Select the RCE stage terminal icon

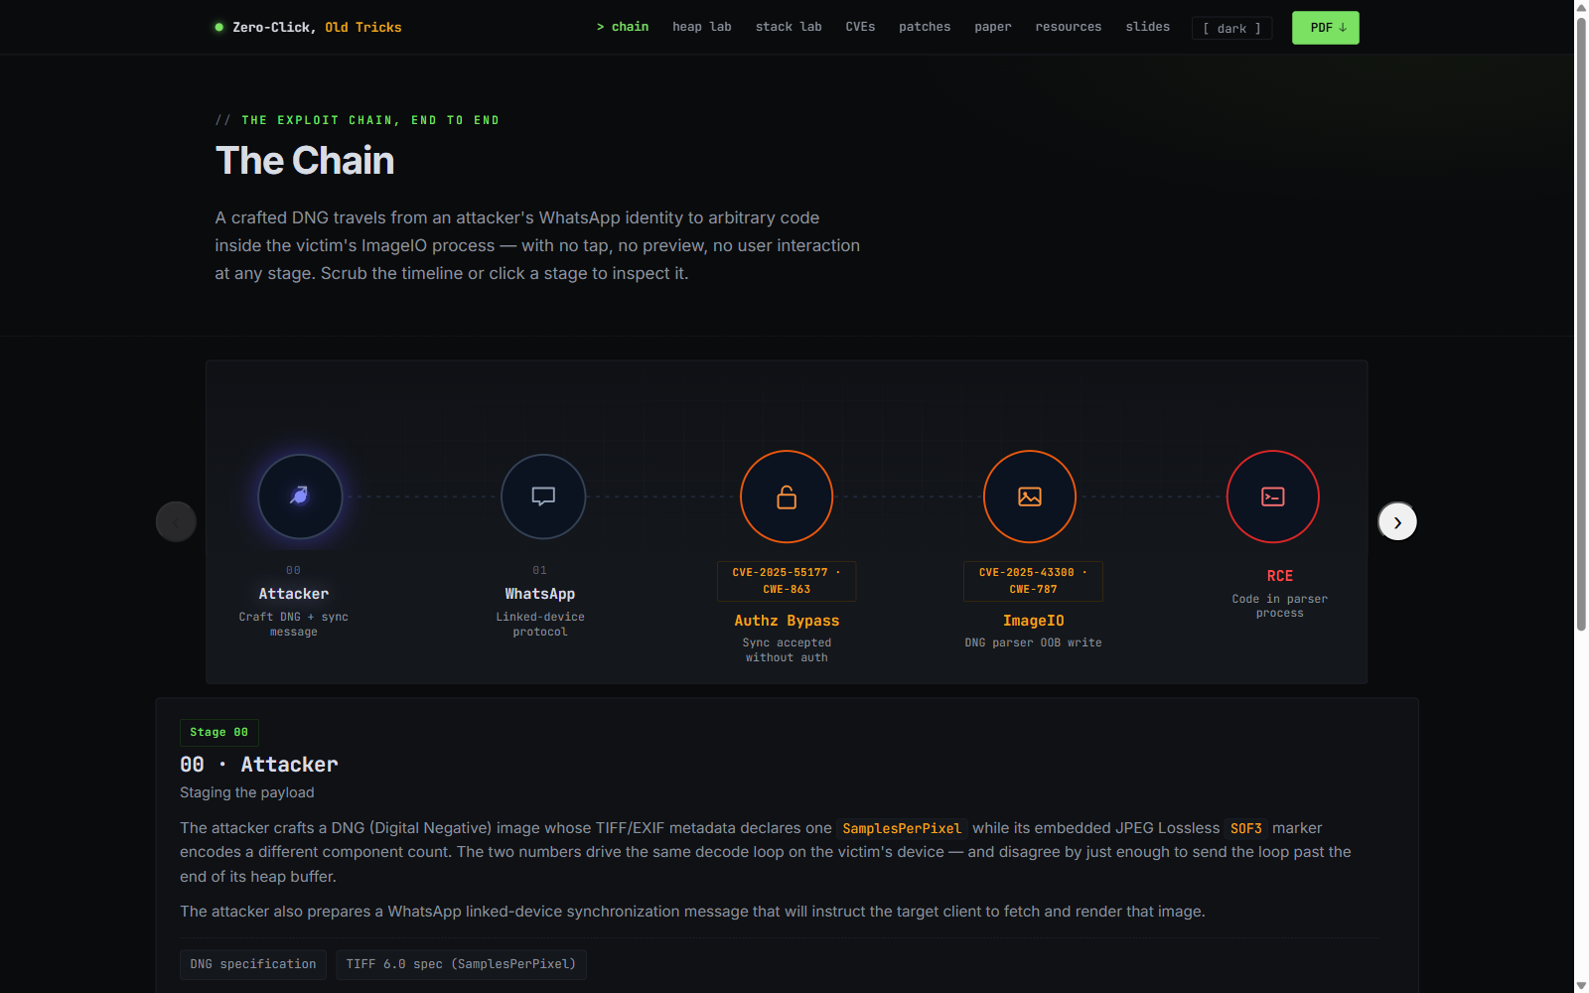coord(1273,496)
